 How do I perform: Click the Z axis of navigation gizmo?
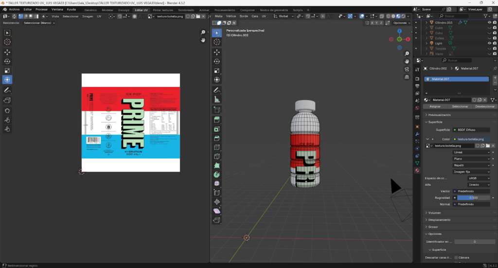(x=400, y=31)
